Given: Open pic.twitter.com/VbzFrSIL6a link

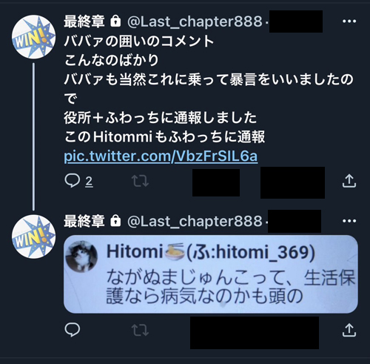Looking at the screenshot, I should (x=161, y=156).
